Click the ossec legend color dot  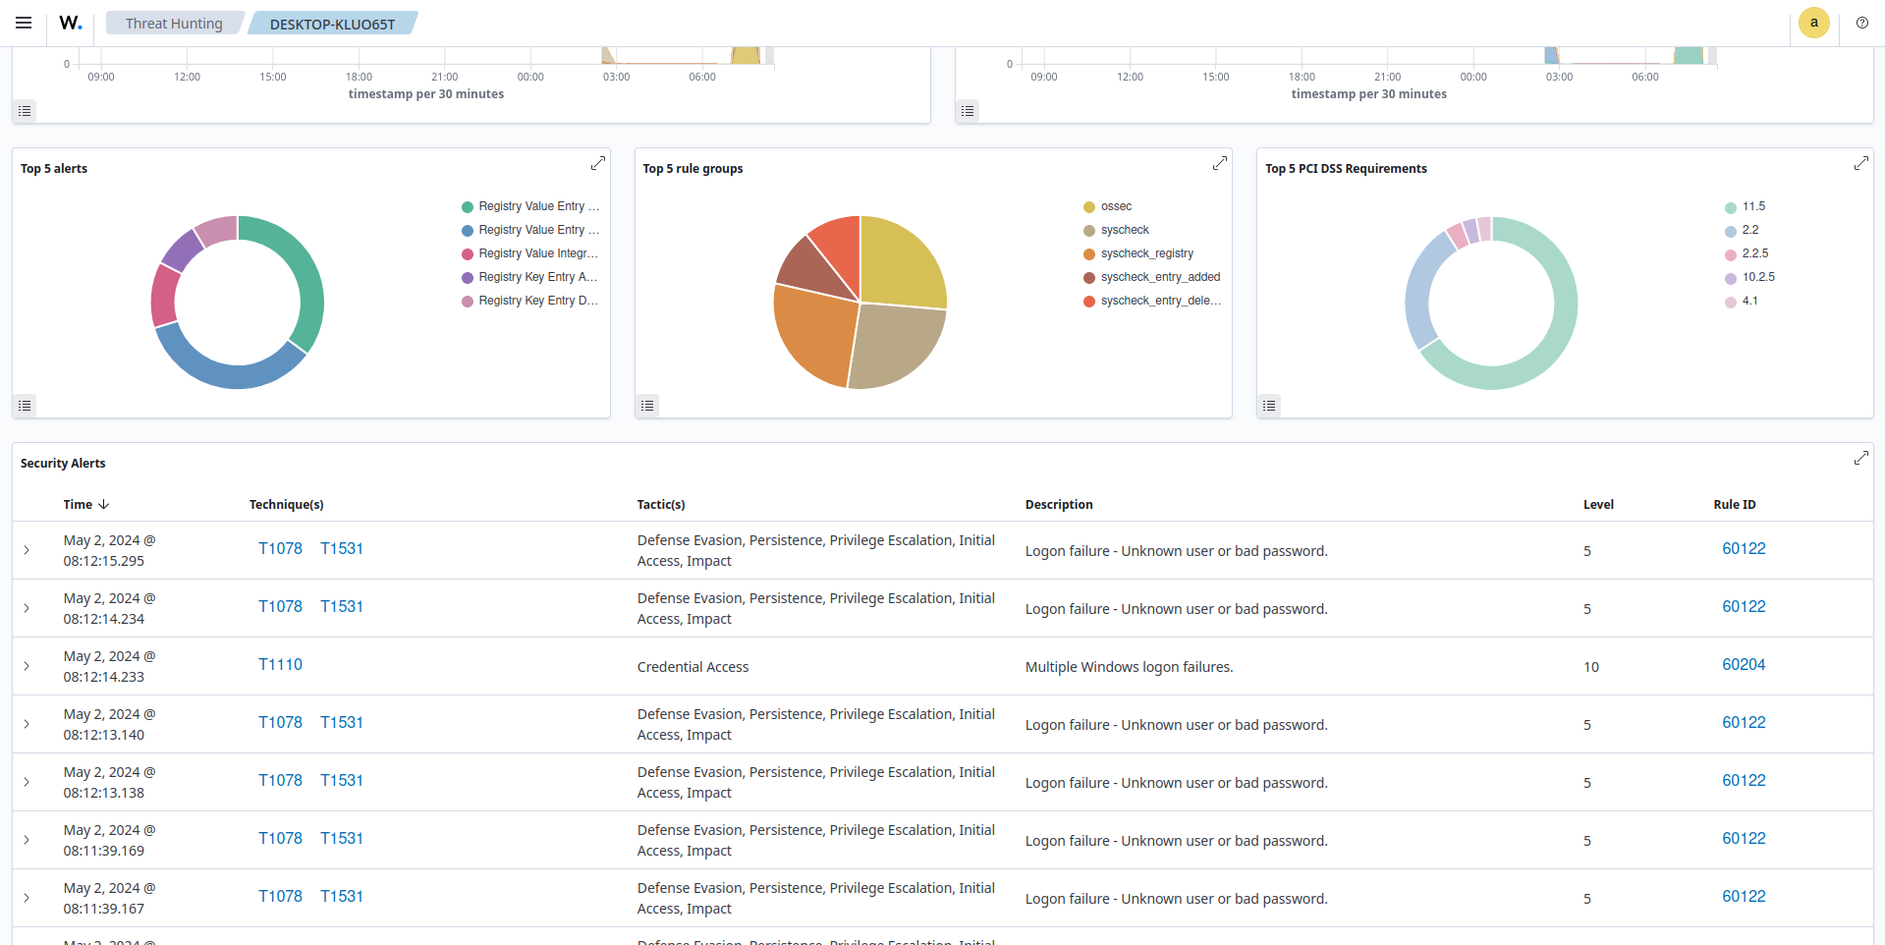pos(1088,207)
